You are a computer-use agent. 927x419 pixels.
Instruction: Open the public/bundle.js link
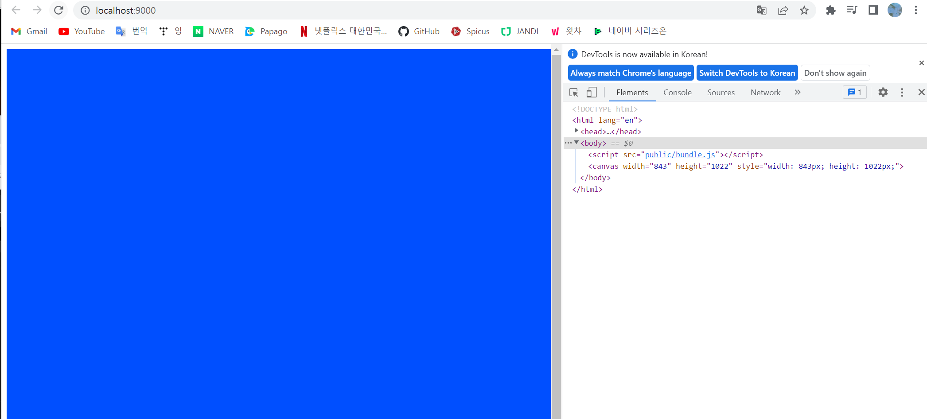point(680,155)
